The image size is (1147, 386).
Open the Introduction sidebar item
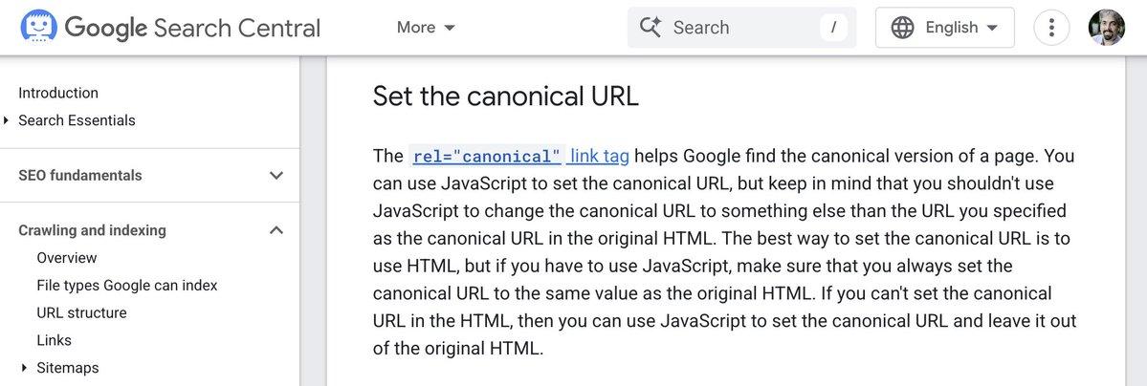58,93
